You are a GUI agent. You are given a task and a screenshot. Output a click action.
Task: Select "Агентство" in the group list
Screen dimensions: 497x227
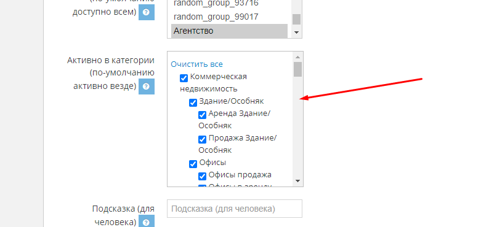click(x=229, y=31)
